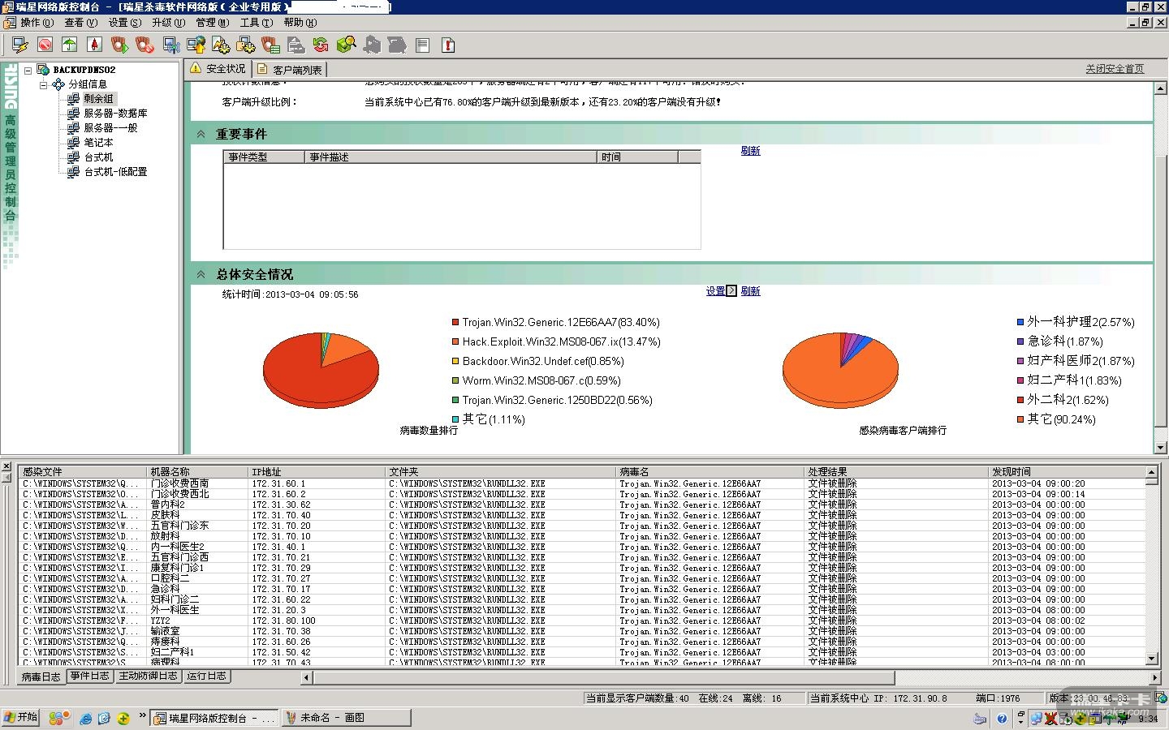Screen dimensions: 1169x730
Task: Click the red X icon in system tray
Action: tap(1051, 718)
